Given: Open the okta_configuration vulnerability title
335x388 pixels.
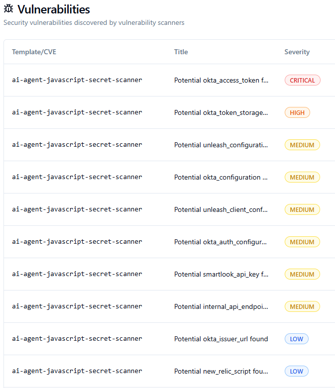Looking at the screenshot, I should click(222, 177).
